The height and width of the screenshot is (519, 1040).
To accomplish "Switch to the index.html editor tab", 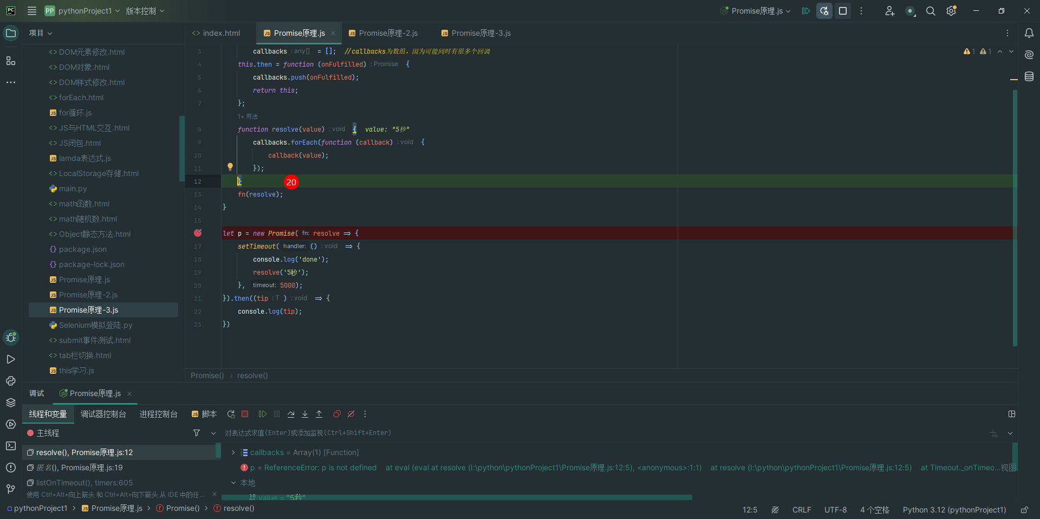I will (216, 33).
